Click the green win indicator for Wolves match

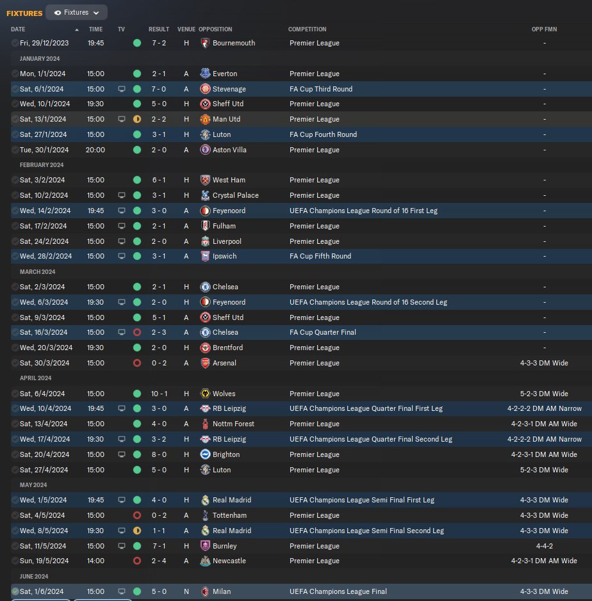point(137,394)
